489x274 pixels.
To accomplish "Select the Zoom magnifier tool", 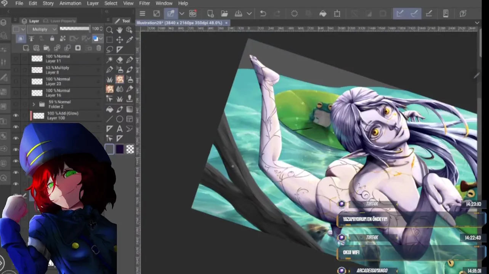I will click(110, 30).
